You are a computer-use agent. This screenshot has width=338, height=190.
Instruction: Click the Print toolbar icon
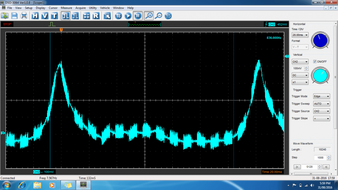[x=24, y=16]
